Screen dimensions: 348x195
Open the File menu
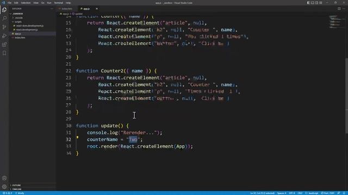pos(10,3)
